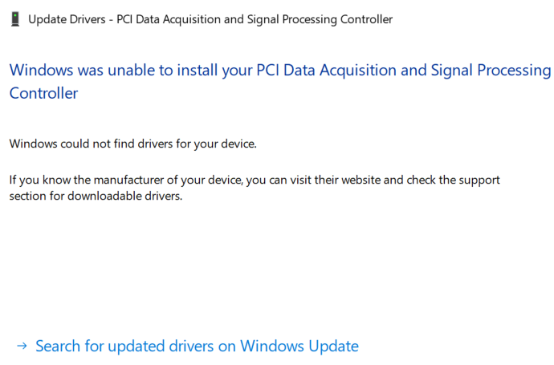554x365 pixels.
Task: Open Search for updated drivers on Windows Update
Action: [x=197, y=347]
